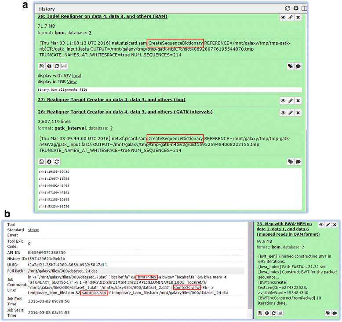Screen dimensions: 342x322
Task: Click Job End Time value 2016-03-03 09:30:50
Action: (49, 301)
